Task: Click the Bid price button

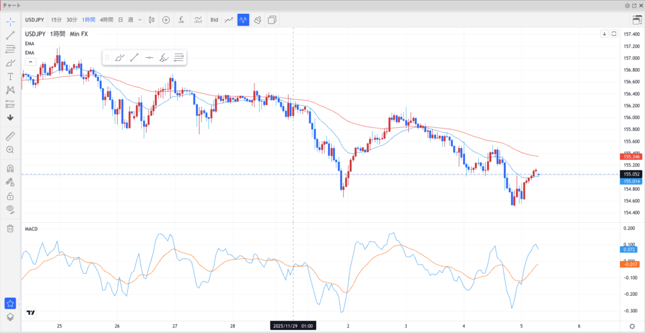Action: (x=214, y=20)
